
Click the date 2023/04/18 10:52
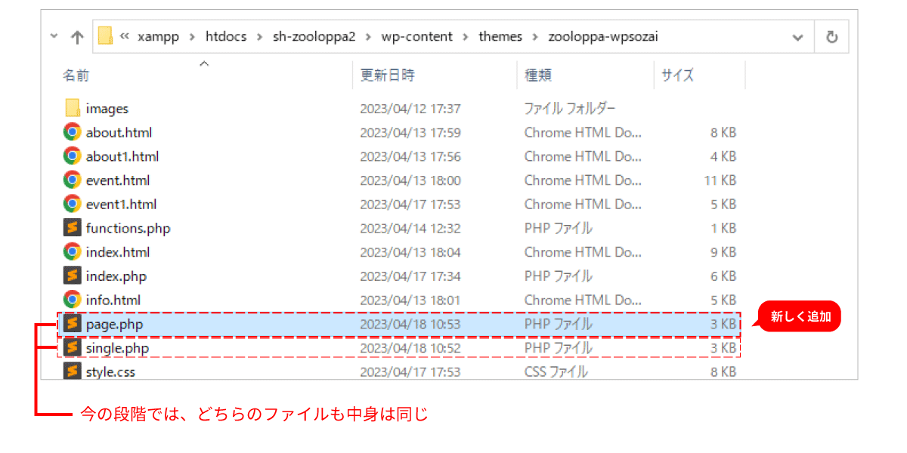click(x=410, y=348)
